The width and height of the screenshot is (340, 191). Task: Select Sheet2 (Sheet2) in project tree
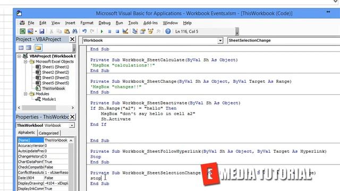[x=55, y=72]
